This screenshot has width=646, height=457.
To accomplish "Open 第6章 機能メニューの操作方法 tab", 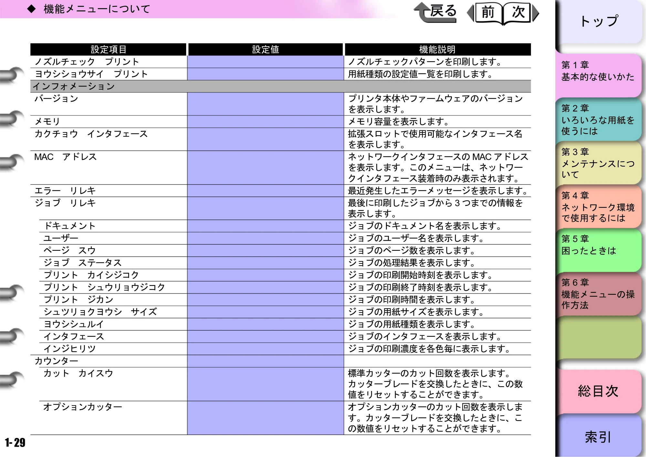I will point(599,294).
